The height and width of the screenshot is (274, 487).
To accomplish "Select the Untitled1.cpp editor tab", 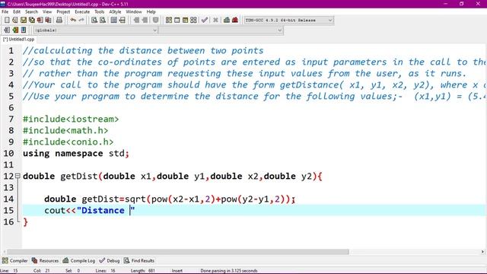I will point(18,40).
